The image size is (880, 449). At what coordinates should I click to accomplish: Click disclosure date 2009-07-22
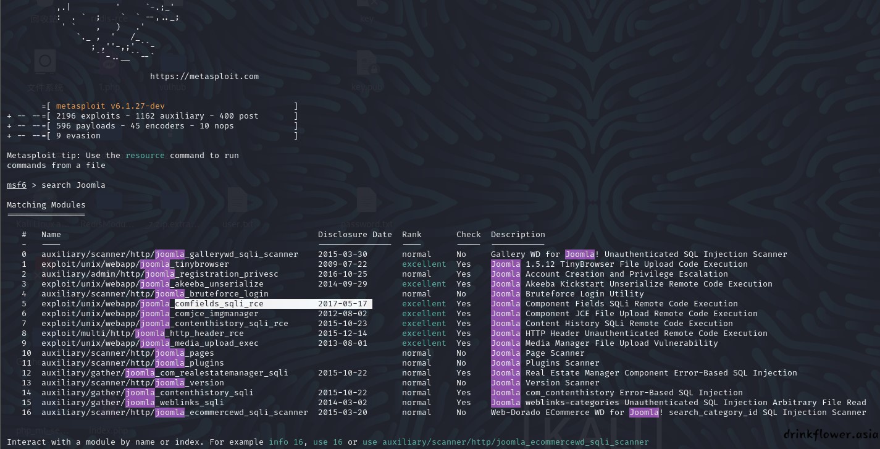click(x=343, y=264)
